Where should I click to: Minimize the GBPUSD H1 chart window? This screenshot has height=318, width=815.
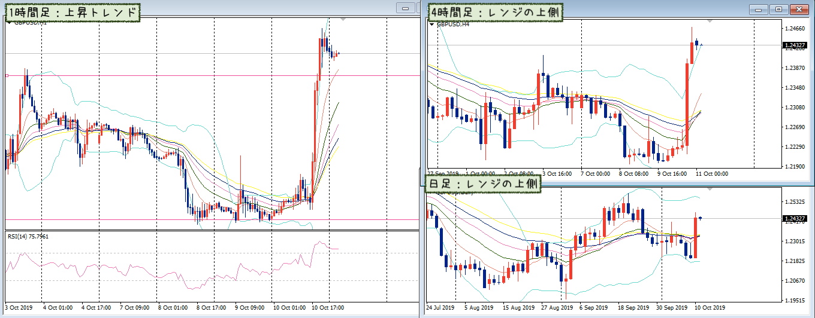(x=406, y=8)
